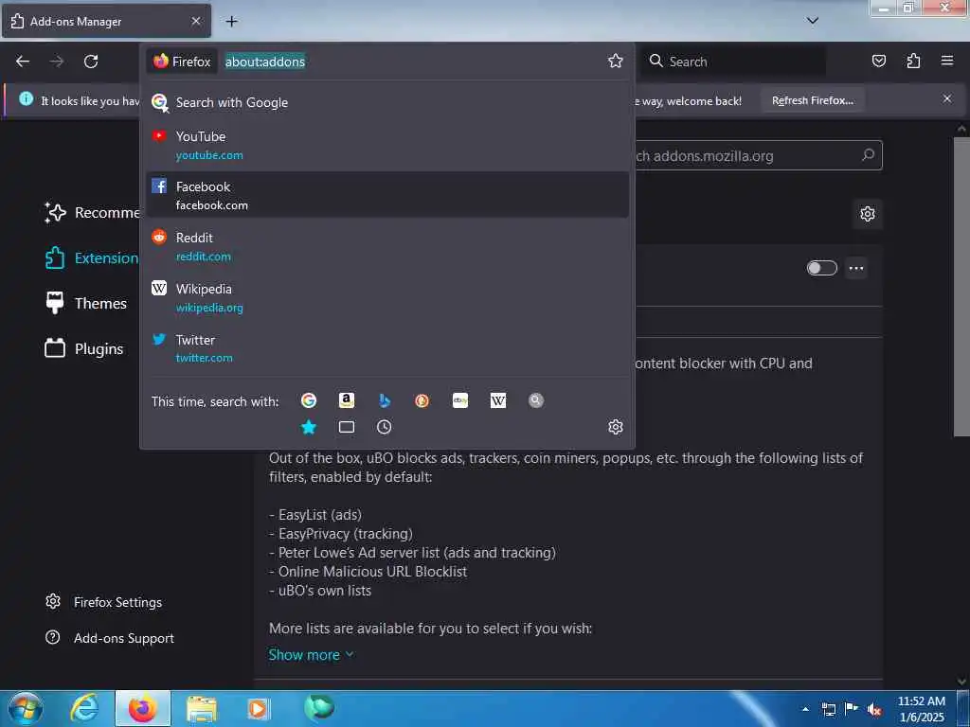Click the notification info icon
Viewport: 970px width, 727px height.
tap(26, 98)
